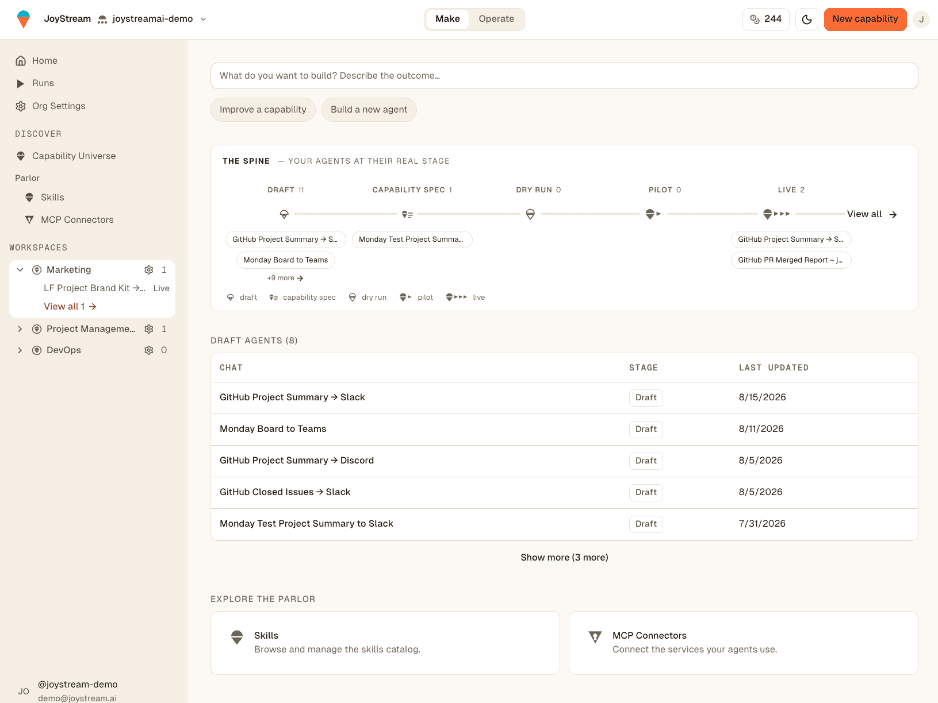This screenshot has width=938, height=703.
Task: Click the pilot legend icon
Action: [405, 298]
